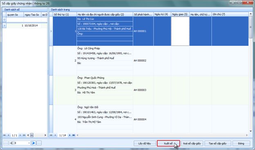The image size is (255, 150).
Task: Go to previous page in Danh sách trang navigator
Action: click(55, 135)
